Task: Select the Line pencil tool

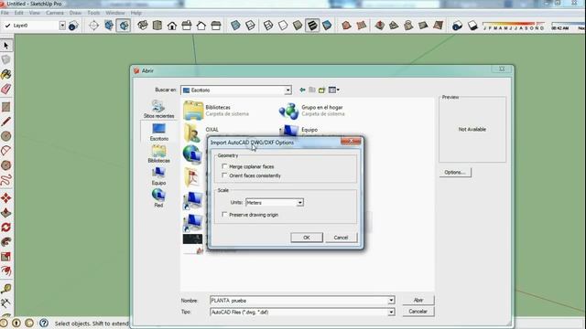Action: [x=6, y=122]
